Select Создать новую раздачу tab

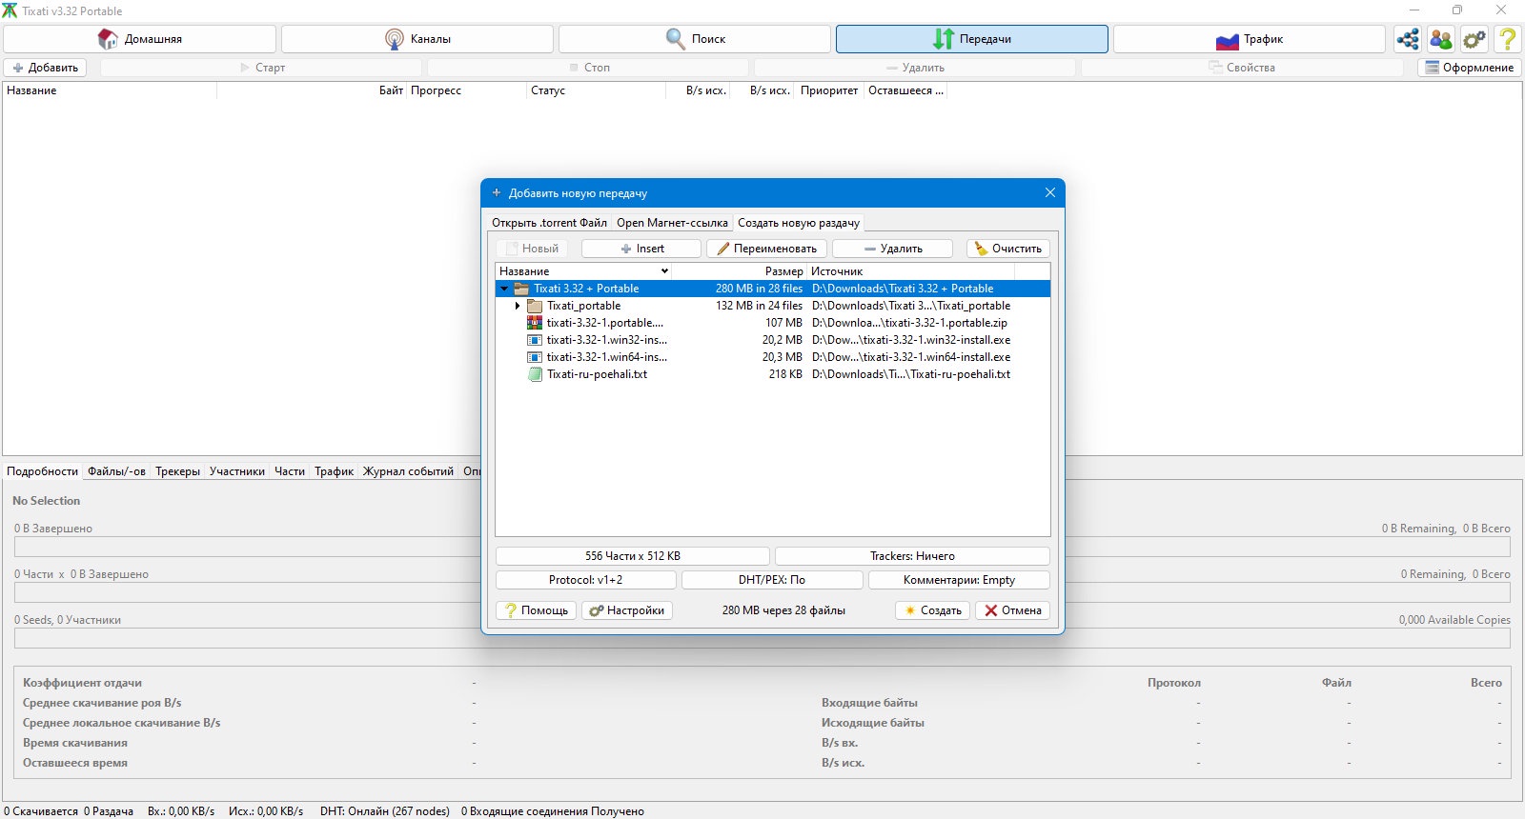(x=799, y=223)
